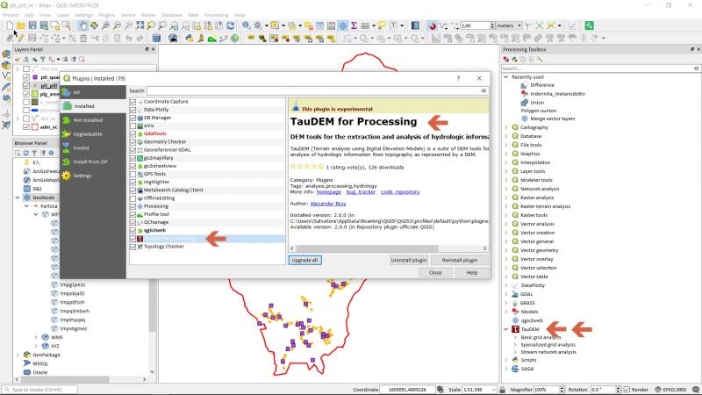The height and width of the screenshot is (395, 702).
Task: Expand the Cartography group in Processing Toolbox
Action: tap(506, 127)
